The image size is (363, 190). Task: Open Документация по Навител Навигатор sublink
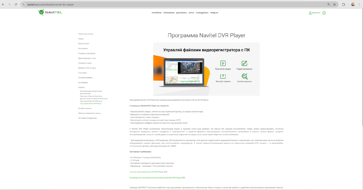tap(93, 98)
